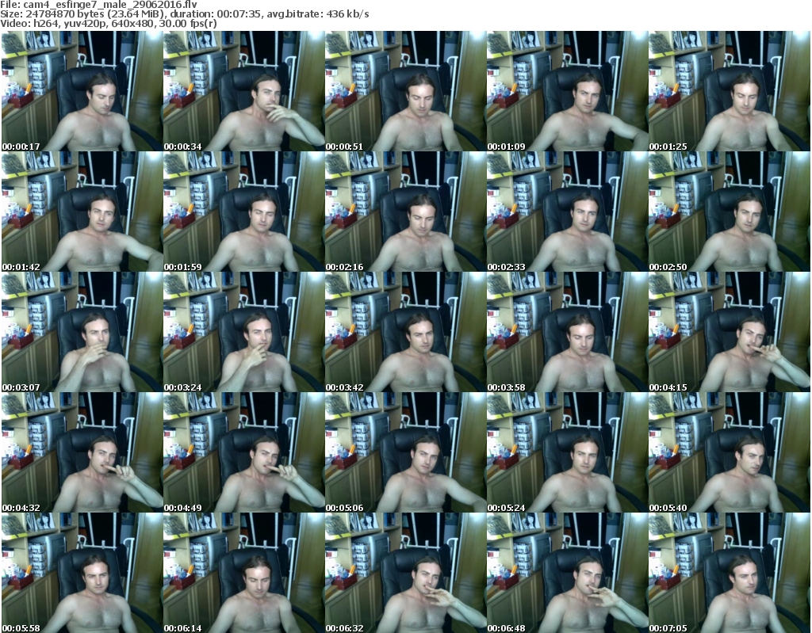Select the thumbnail timestamped 00:00:17
The height and width of the screenshot is (633, 812).
point(82,91)
